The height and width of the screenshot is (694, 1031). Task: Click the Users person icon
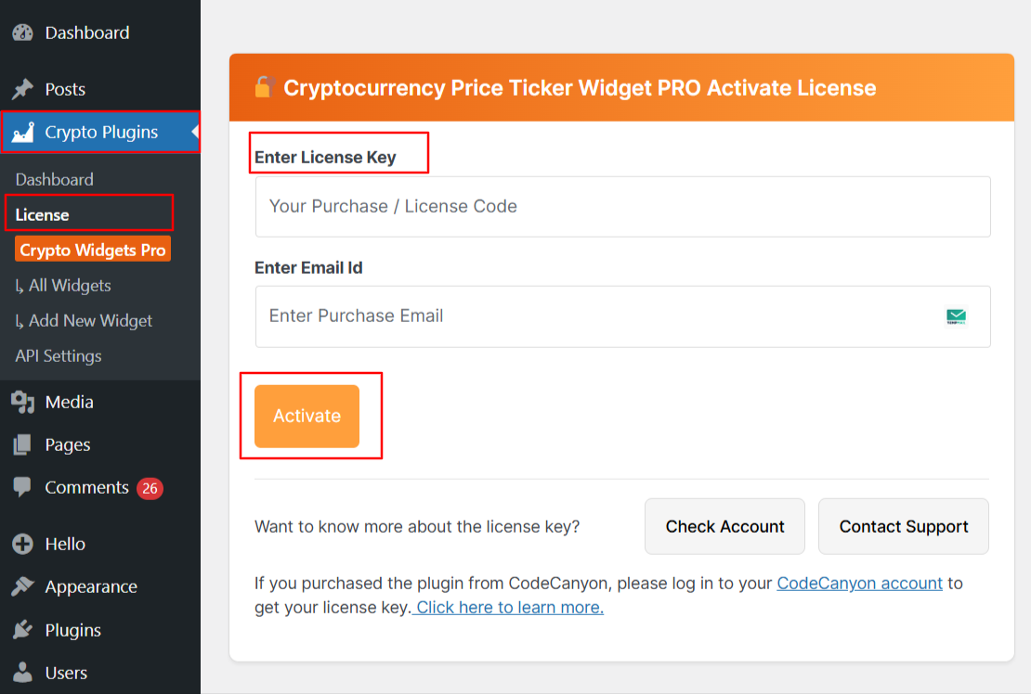22,674
